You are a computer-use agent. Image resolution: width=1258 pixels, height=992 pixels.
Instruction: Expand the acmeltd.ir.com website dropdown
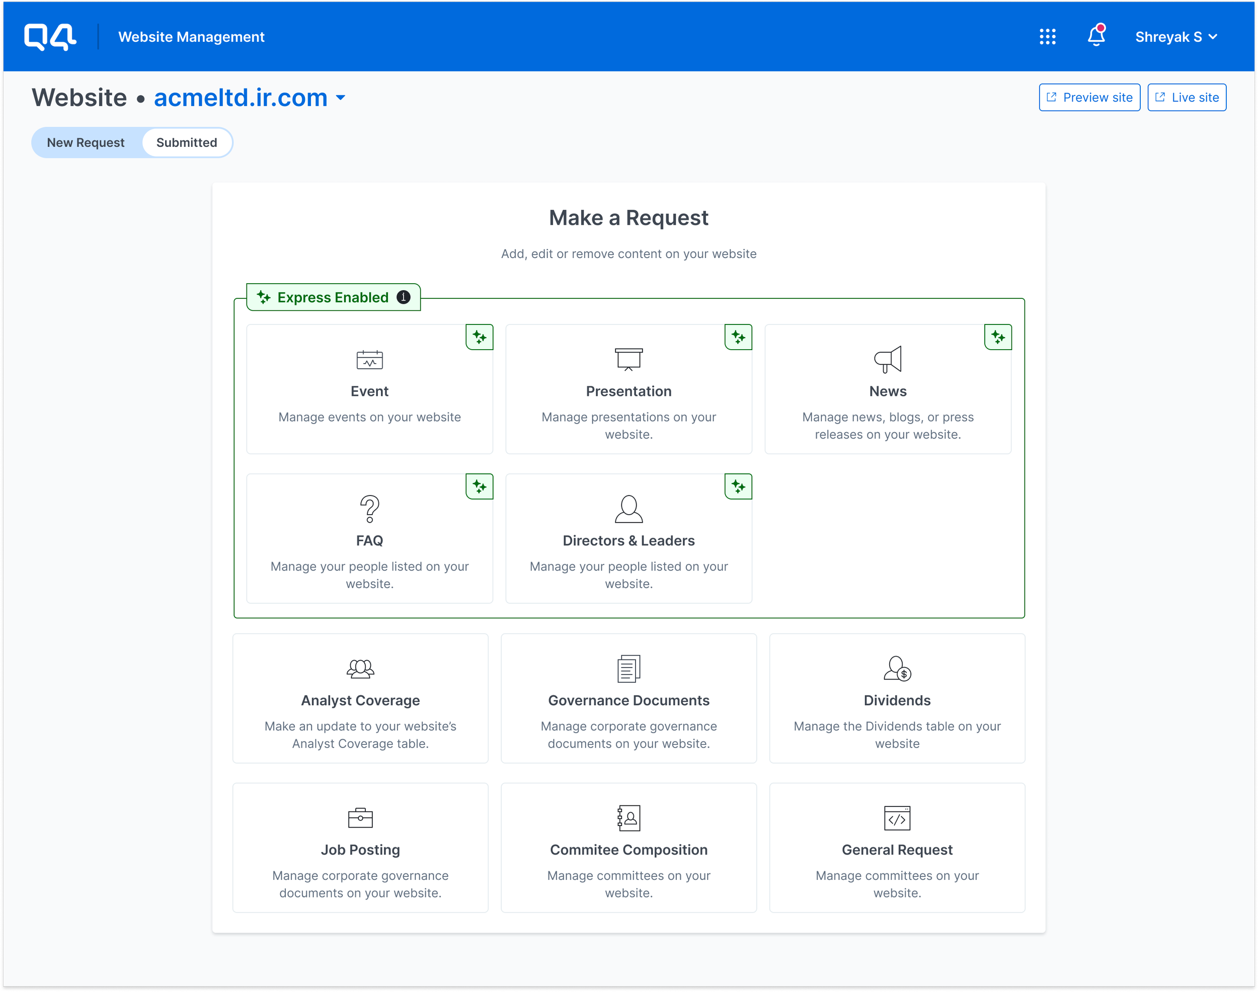point(341,98)
